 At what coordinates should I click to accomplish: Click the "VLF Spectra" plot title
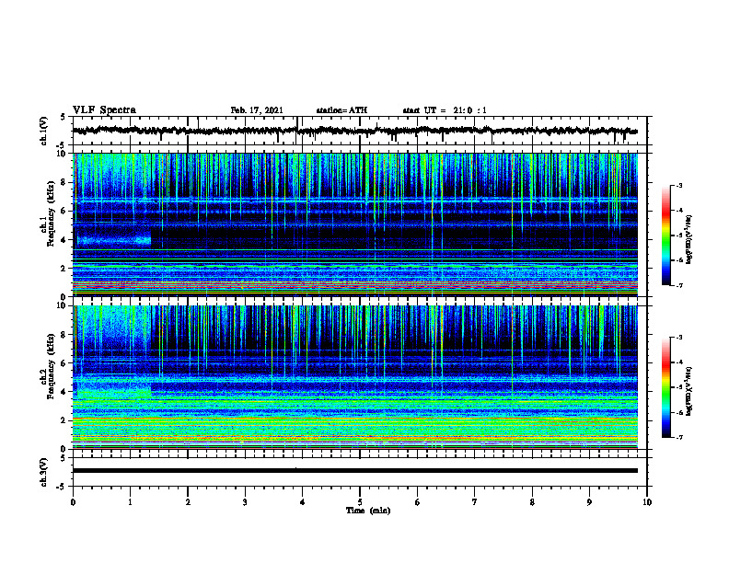104,110
